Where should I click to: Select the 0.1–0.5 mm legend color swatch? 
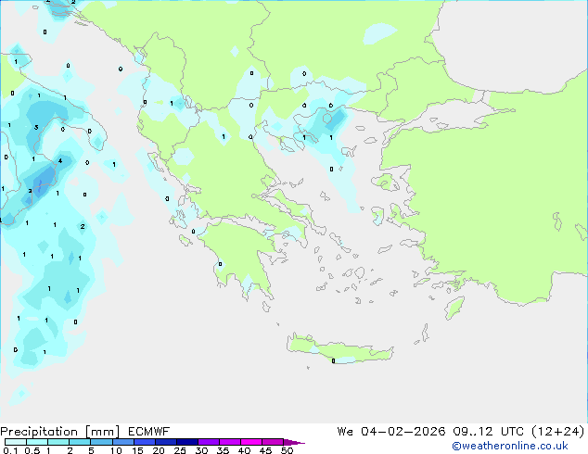[x=16, y=442]
